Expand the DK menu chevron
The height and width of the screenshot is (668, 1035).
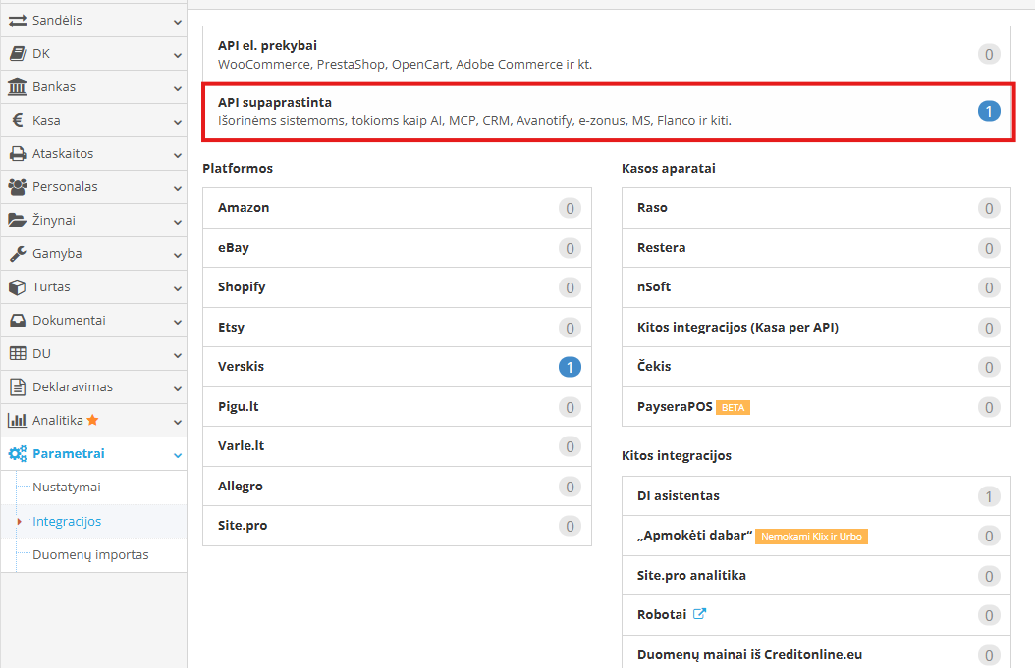(x=178, y=55)
